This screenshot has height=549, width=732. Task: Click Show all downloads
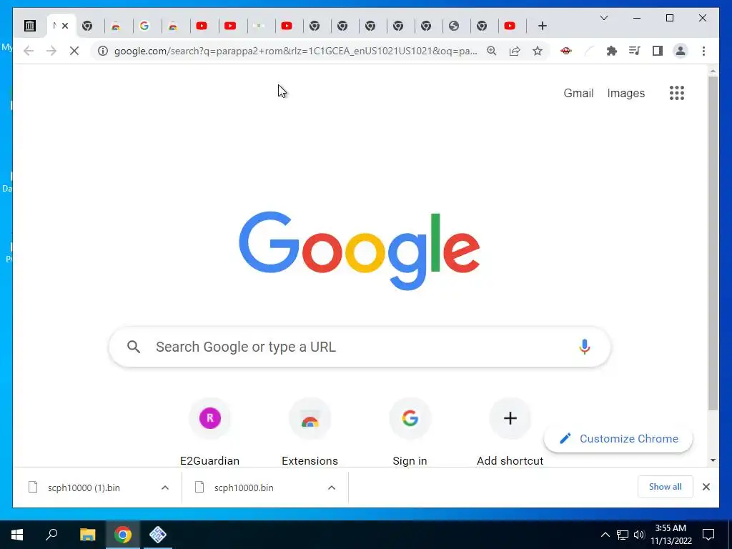(665, 487)
